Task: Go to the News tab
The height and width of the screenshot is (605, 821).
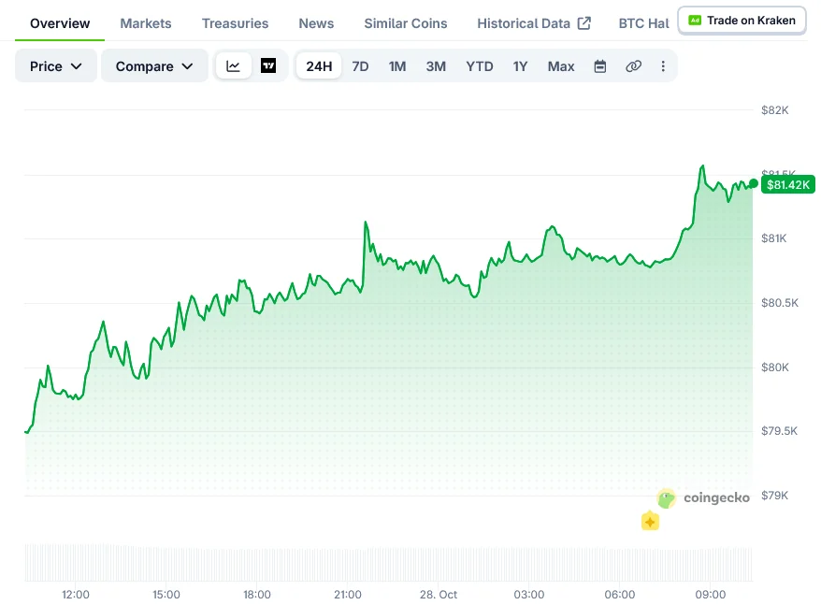Action: pyautogui.click(x=316, y=23)
